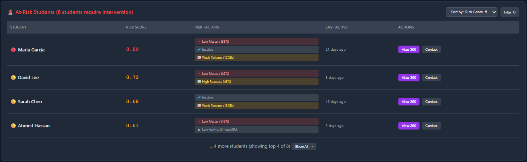
Task: Click David Lee's yellow risk status dot
Action: coord(13,78)
